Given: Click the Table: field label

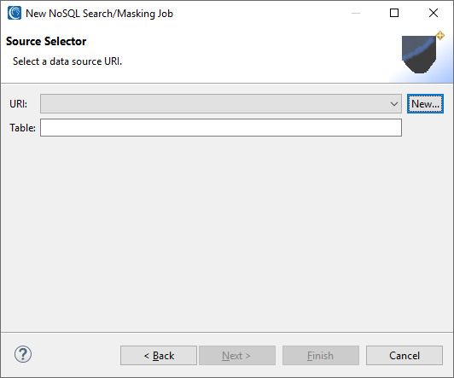Looking at the screenshot, I should click(x=22, y=128).
